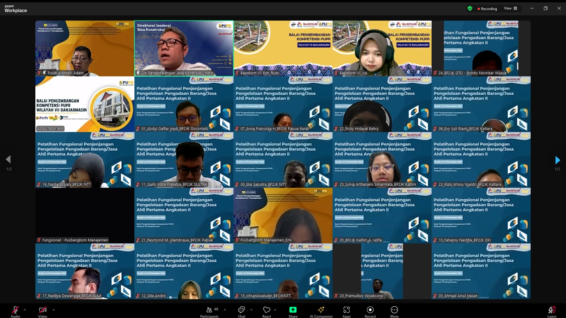
Task: Select 03_Ahmad Ainul Hasan video tile
Action: pos(481,271)
